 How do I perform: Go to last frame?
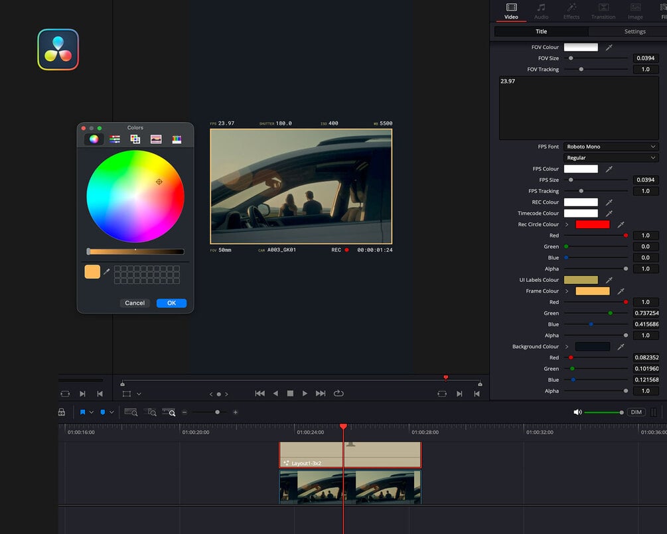click(x=321, y=393)
